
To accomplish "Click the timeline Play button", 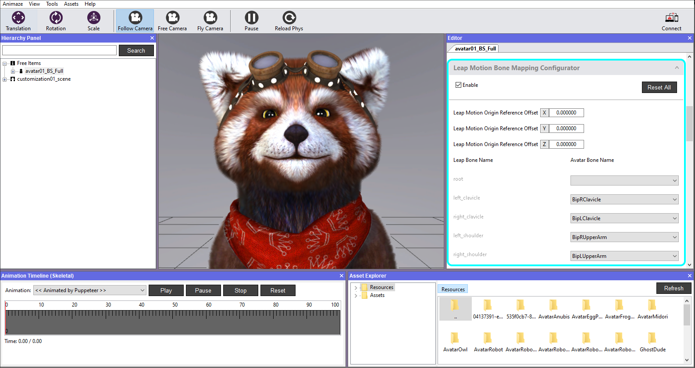I will [166, 290].
